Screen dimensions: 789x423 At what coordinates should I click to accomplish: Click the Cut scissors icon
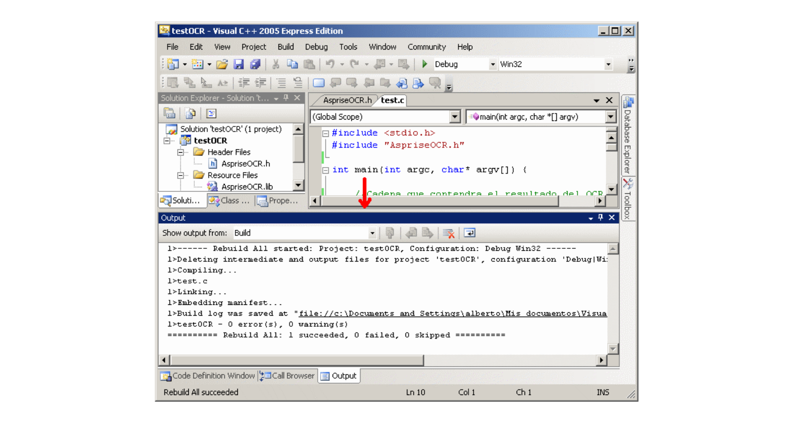coord(276,64)
